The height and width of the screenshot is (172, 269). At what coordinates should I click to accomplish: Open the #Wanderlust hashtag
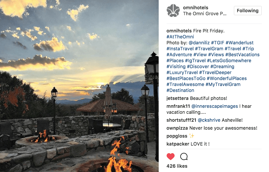(240, 43)
